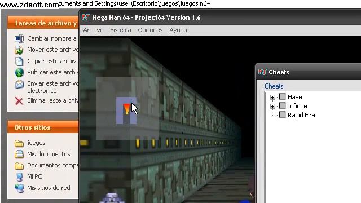Click the Mis sitios de red network icon

click(19, 188)
